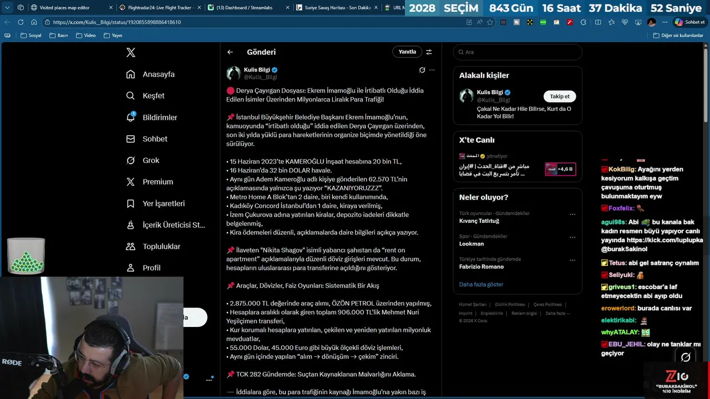Open more options for Kıvanç Tatlıtuğ trend
The image size is (710, 399).
(x=572, y=214)
